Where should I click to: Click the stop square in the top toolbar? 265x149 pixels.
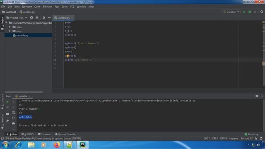pyautogui.click(x=255, y=12)
